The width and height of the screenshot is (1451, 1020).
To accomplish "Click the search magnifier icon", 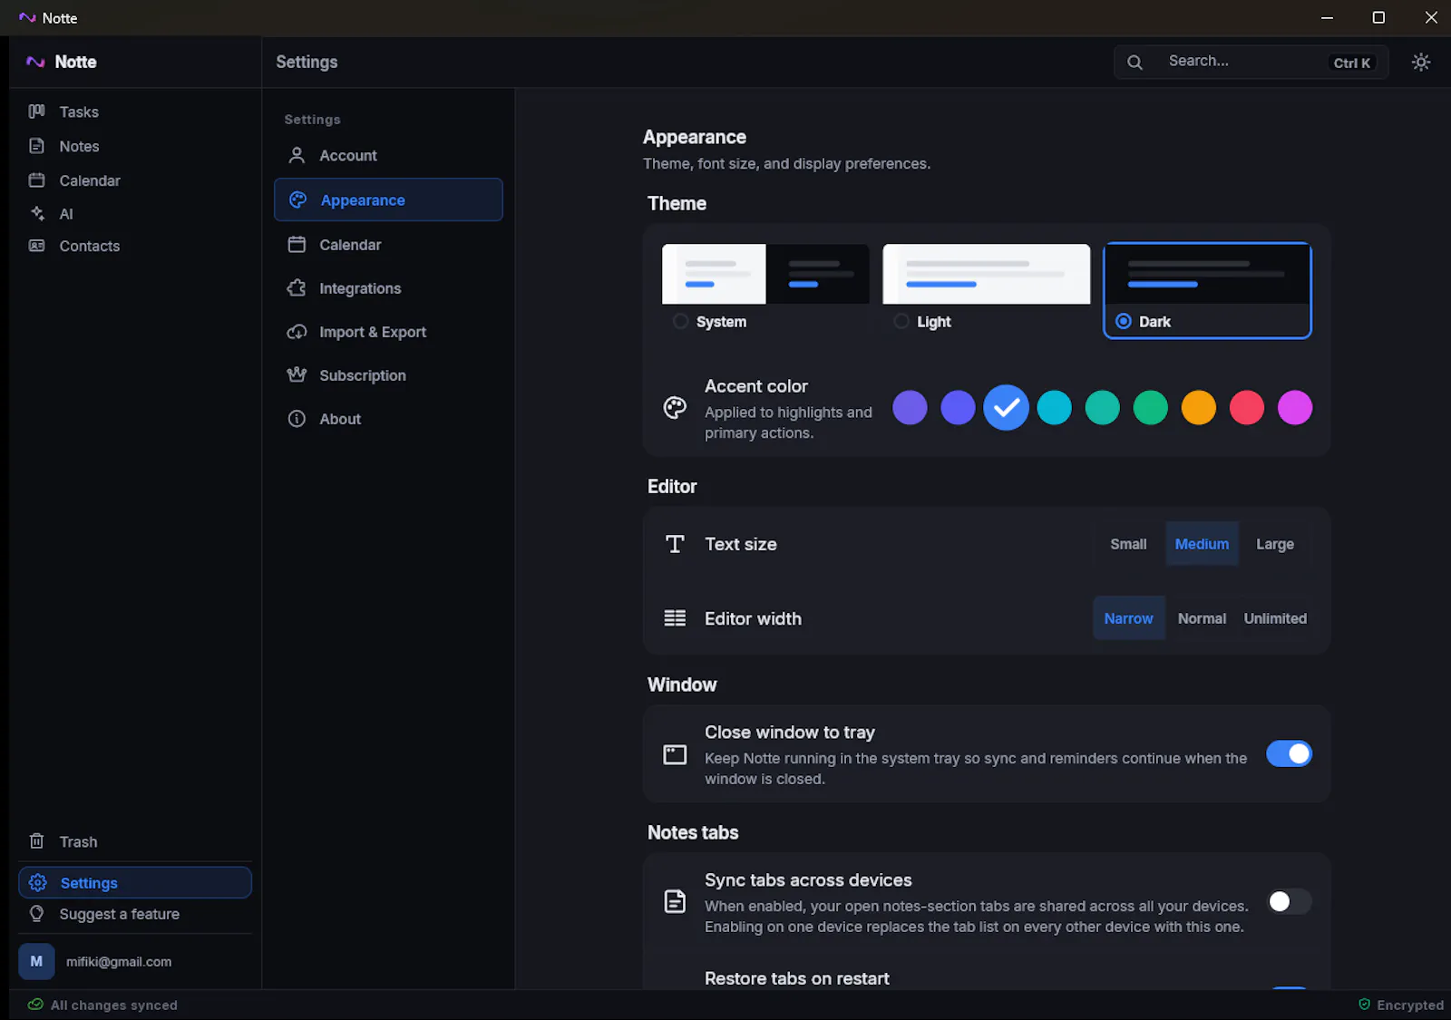I will pyautogui.click(x=1135, y=62).
